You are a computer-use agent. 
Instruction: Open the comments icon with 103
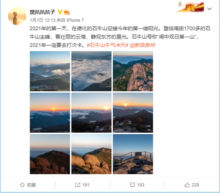pyautogui.click(x=137, y=185)
